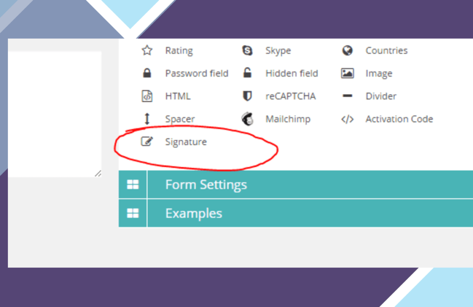Choose the Password field lock icon
This screenshot has height=307, width=473.
147,73
